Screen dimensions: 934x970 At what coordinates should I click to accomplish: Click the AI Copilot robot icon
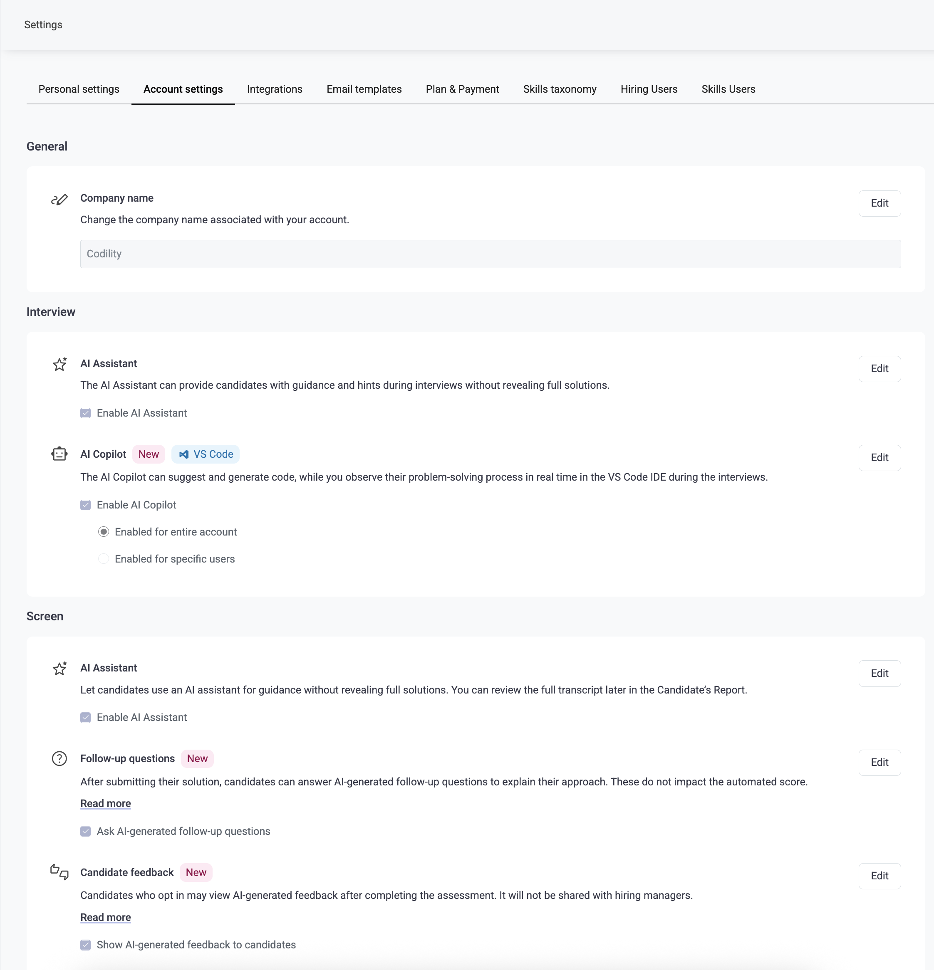coord(59,454)
